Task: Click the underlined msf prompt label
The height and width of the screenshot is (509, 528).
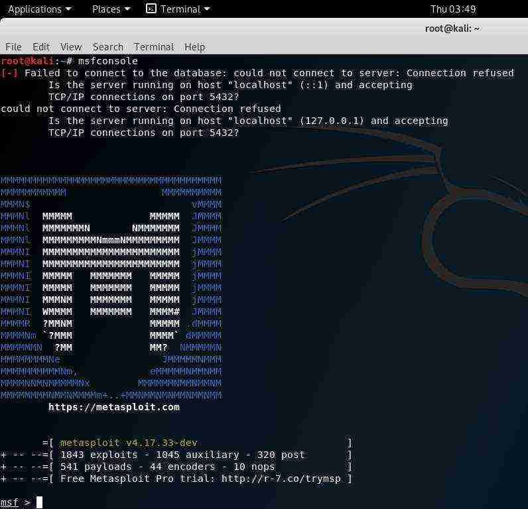Action: (x=9, y=502)
